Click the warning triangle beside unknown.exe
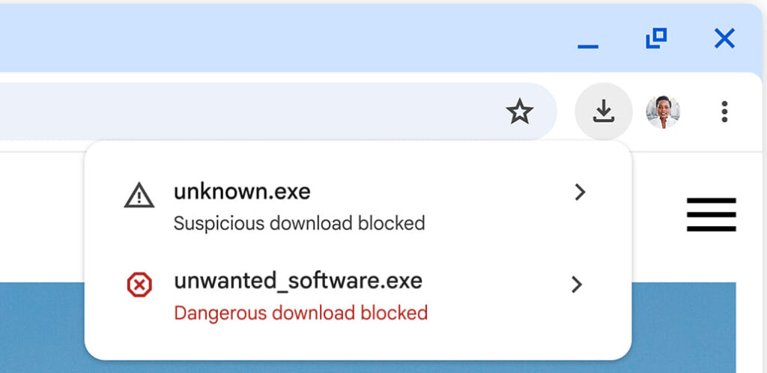767x373 pixels. pyautogui.click(x=139, y=195)
